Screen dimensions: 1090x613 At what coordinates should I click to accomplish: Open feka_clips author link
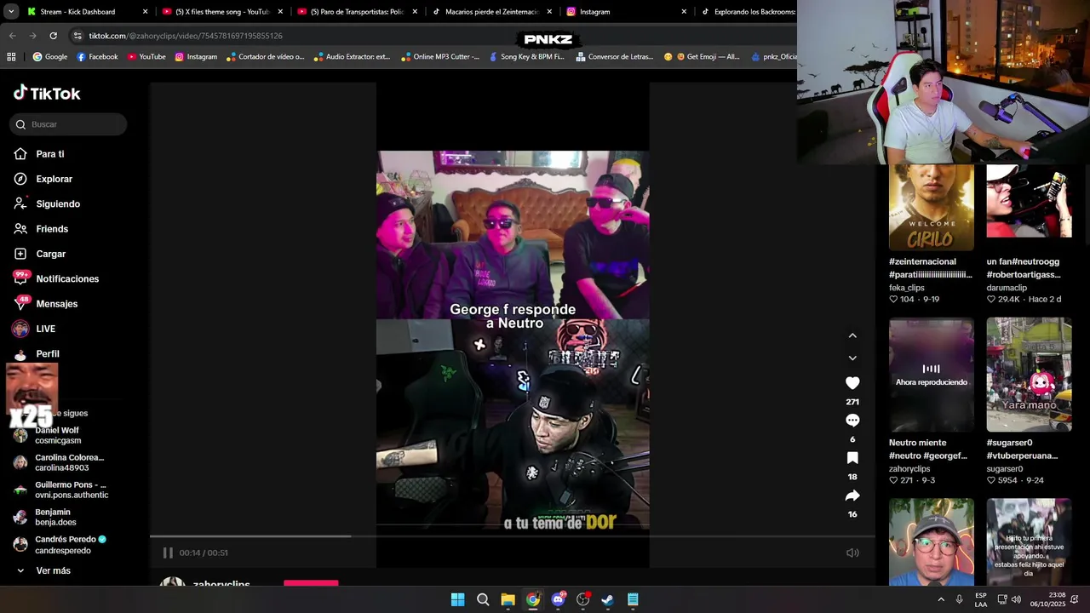[906, 288]
